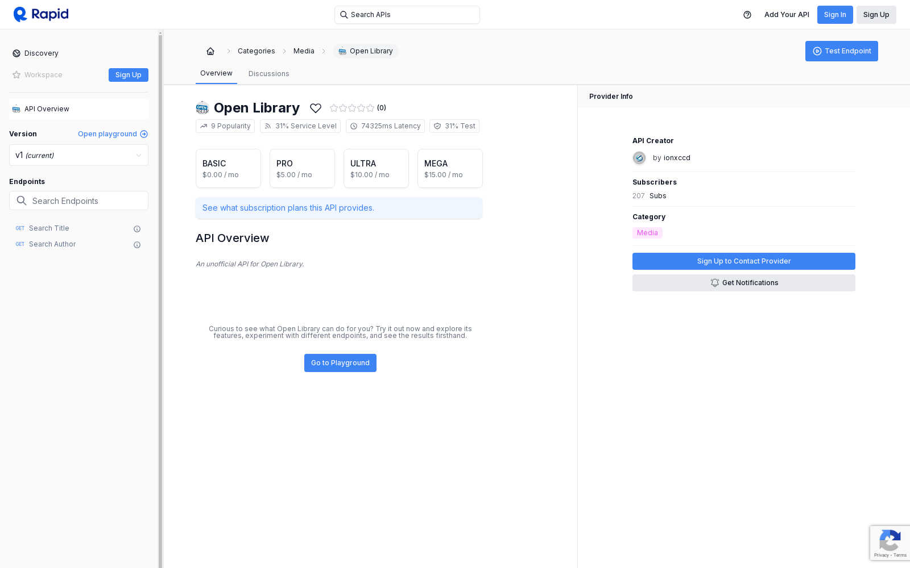The height and width of the screenshot is (568, 910).
Task: Click the Media category tag
Action: coord(647,233)
